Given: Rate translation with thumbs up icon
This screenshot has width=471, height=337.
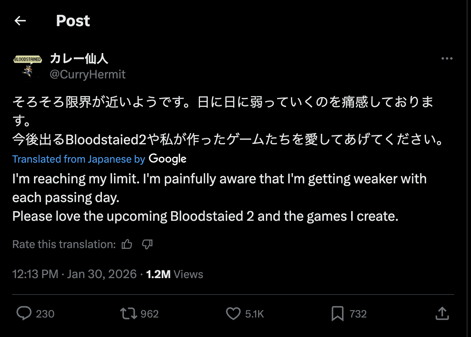Looking at the screenshot, I should coord(127,245).
